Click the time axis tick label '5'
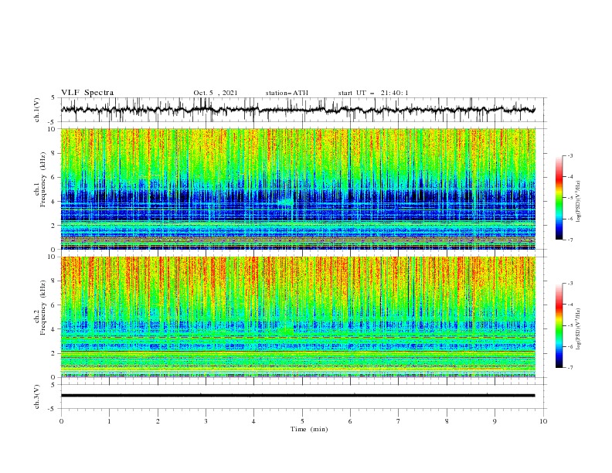This screenshot has width=612, height=473. tap(302, 421)
